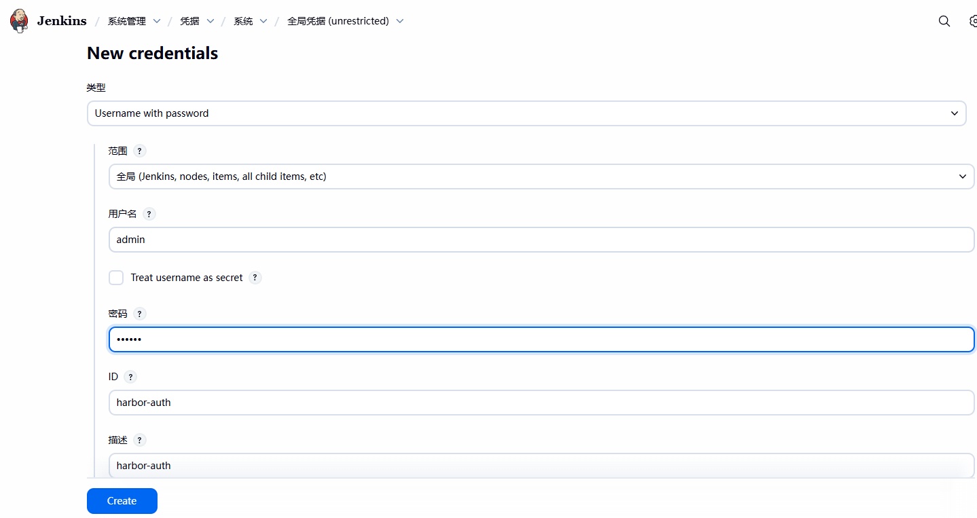Go to 系统 breadcrumb item

[243, 21]
